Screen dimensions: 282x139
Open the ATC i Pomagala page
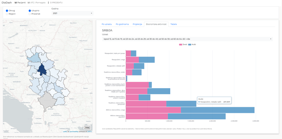click(36, 3)
